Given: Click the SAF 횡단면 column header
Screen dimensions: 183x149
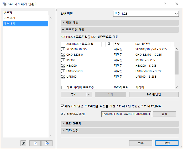Looking at the screenshot, I should [153, 44].
